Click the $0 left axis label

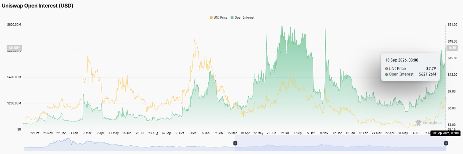point(19,129)
